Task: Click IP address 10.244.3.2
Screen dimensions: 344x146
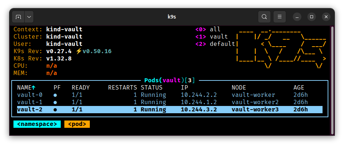Action: 199,109
